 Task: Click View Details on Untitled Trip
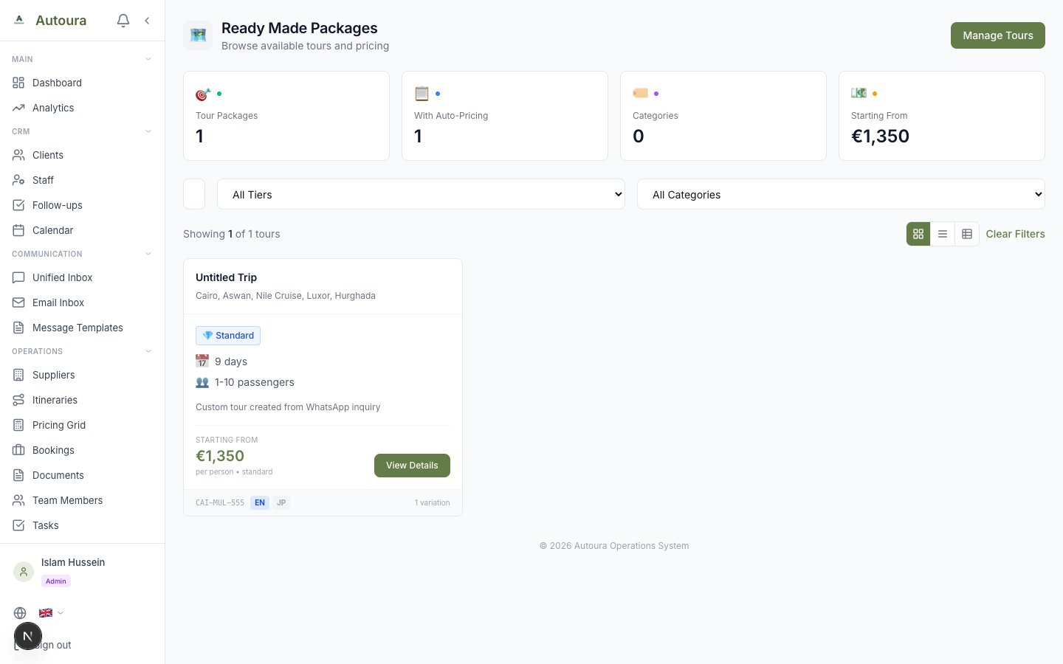(412, 466)
